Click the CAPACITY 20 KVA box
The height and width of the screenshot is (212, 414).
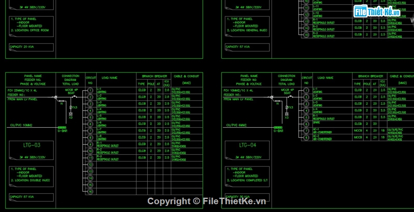point(31,46)
